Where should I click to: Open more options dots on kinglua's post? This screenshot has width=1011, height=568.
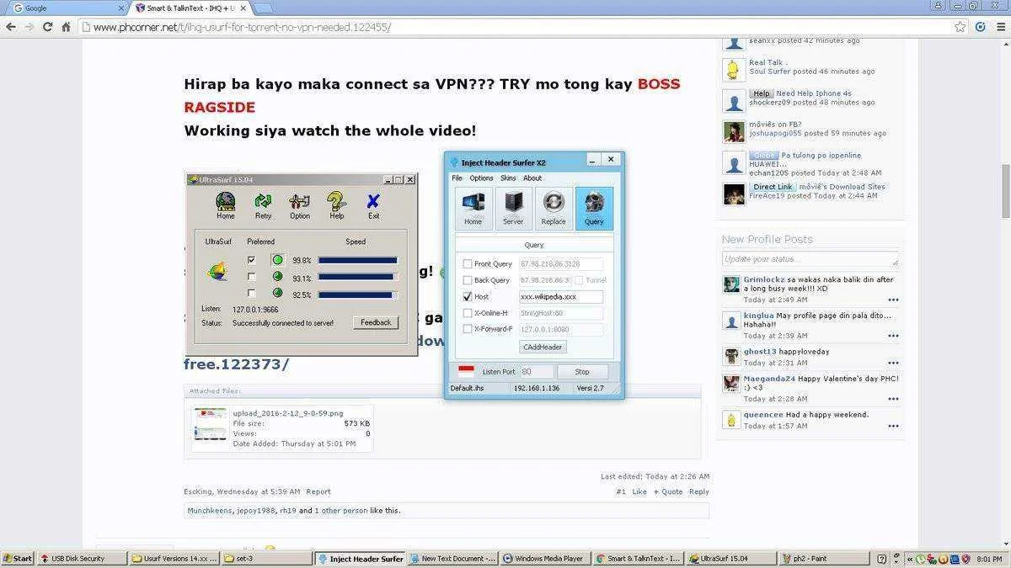click(893, 336)
